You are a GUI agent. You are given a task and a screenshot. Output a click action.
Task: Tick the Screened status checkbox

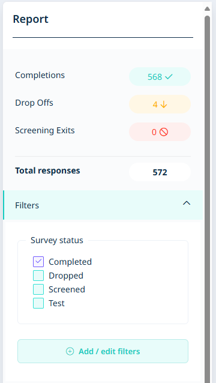coord(38,289)
